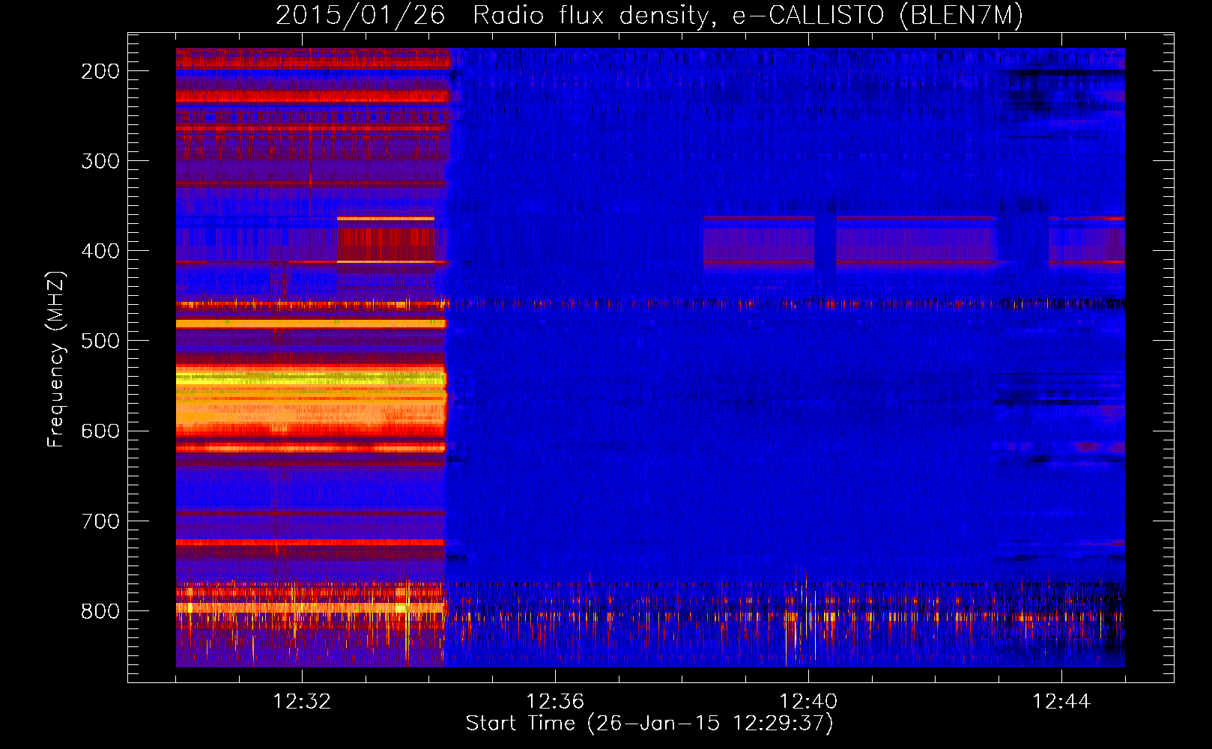Image resolution: width=1212 pixels, height=749 pixels.
Task: Click the 12:32 time tick label
Action: [302, 702]
